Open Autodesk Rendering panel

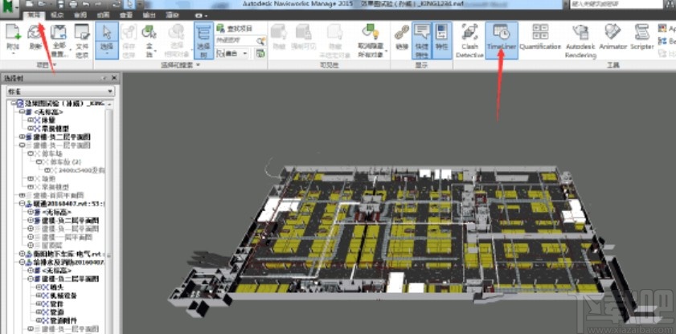(x=580, y=40)
